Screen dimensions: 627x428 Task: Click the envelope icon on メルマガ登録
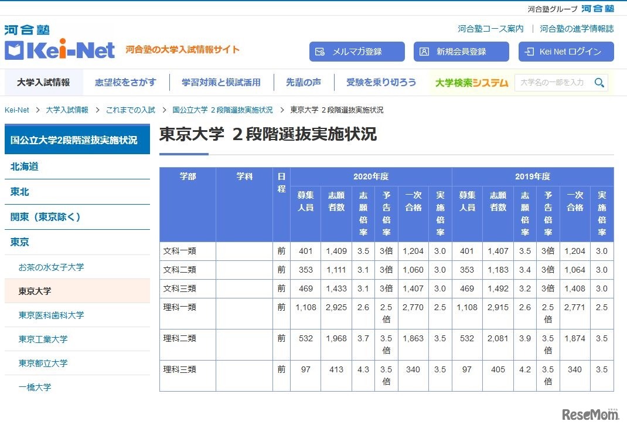pos(319,52)
